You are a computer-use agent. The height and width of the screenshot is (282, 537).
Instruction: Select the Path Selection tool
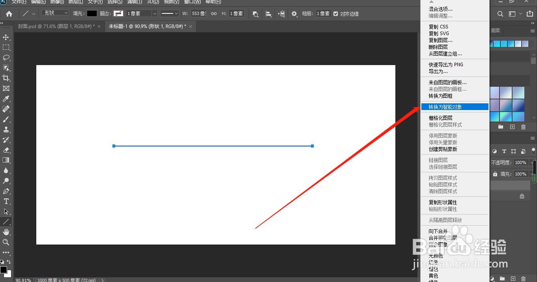(x=6, y=211)
